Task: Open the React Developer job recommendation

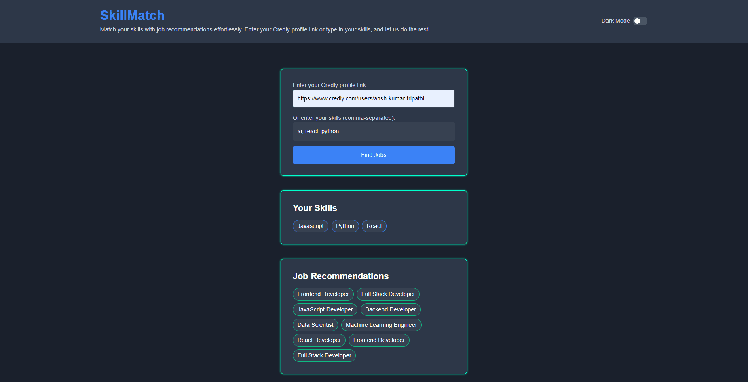Action: [319, 340]
